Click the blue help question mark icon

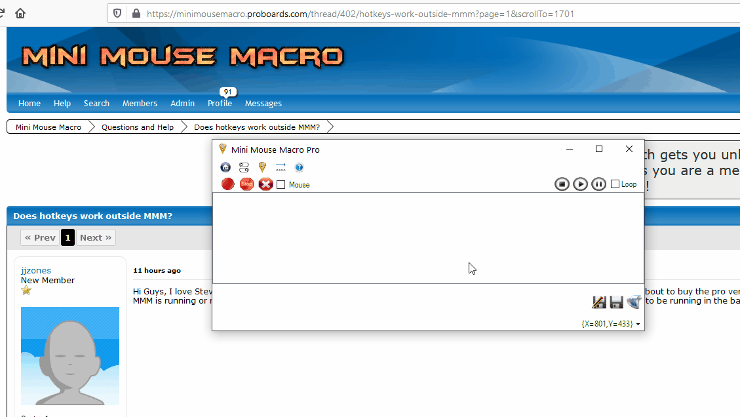300,167
